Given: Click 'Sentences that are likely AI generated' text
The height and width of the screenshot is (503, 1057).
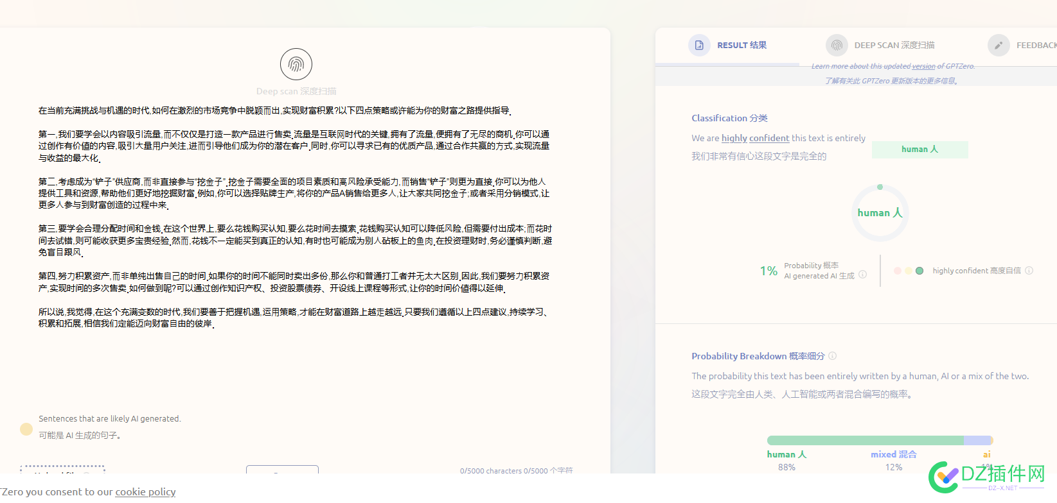Looking at the screenshot, I should [110, 418].
